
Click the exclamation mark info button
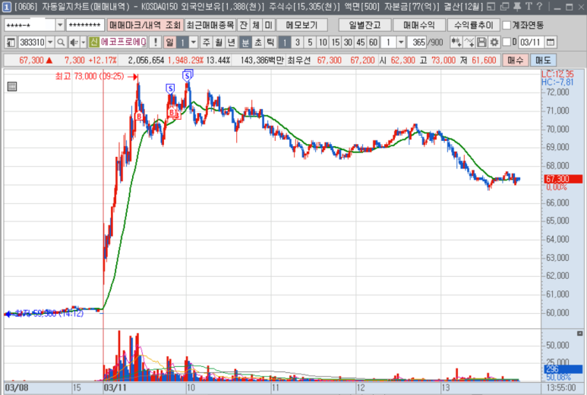point(155,42)
